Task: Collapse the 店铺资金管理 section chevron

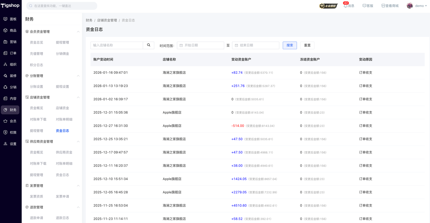Action: 78,97
